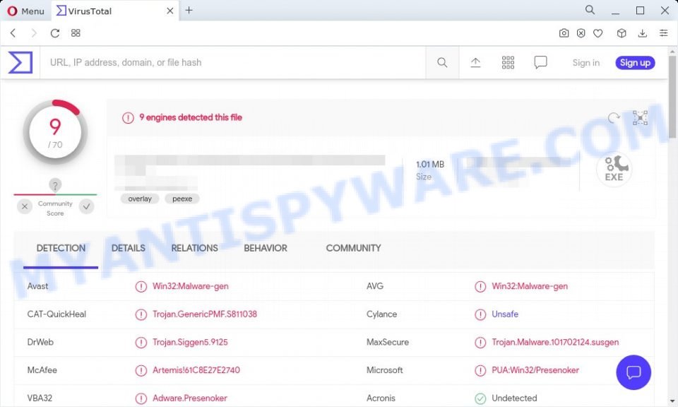Screen dimensions: 678x407
Task: Click the Sign in link
Action: pos(586,63)
